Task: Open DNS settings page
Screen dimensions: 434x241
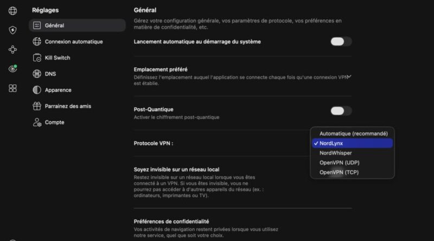Action: (x=77, y=74)
